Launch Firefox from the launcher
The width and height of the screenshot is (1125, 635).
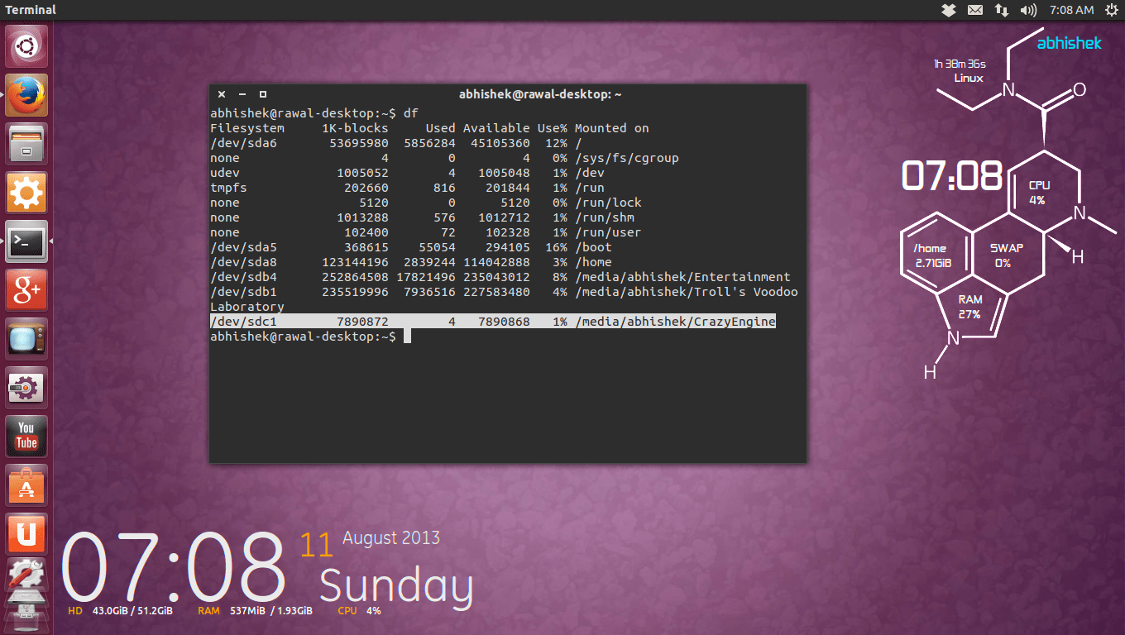(26, 95)
